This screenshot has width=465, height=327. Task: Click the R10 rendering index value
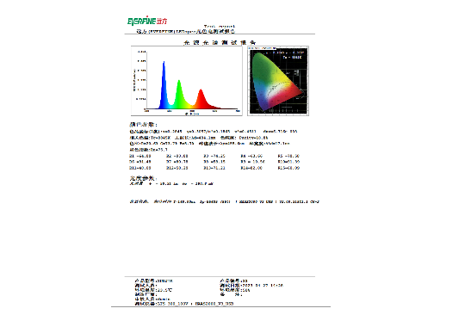point(288,162)
